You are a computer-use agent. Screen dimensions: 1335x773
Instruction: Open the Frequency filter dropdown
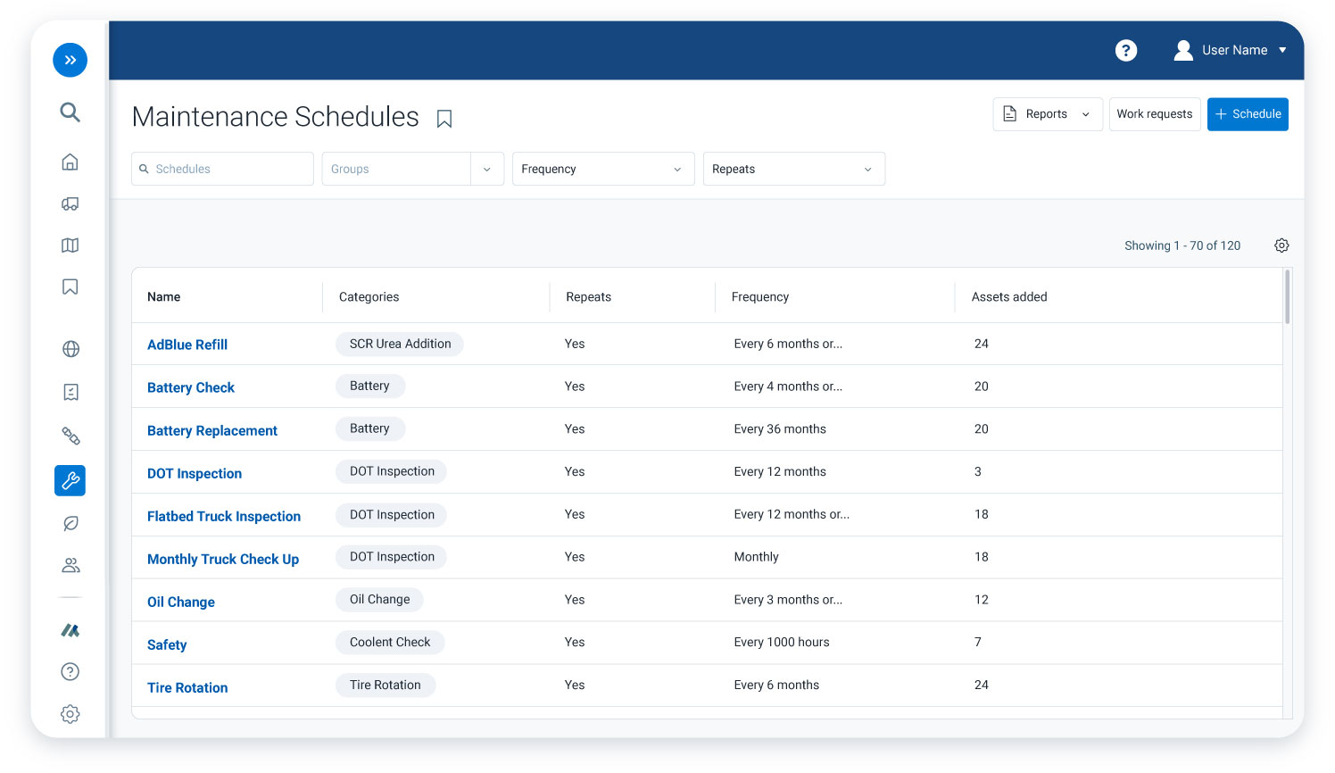point(603,169)
